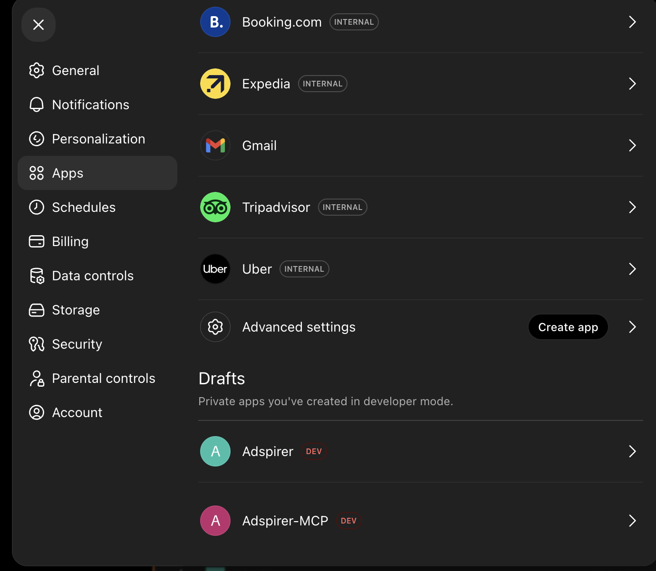Screen dimensions: 656x571
Task: Select the Schedules menu item
Action: 97,207
